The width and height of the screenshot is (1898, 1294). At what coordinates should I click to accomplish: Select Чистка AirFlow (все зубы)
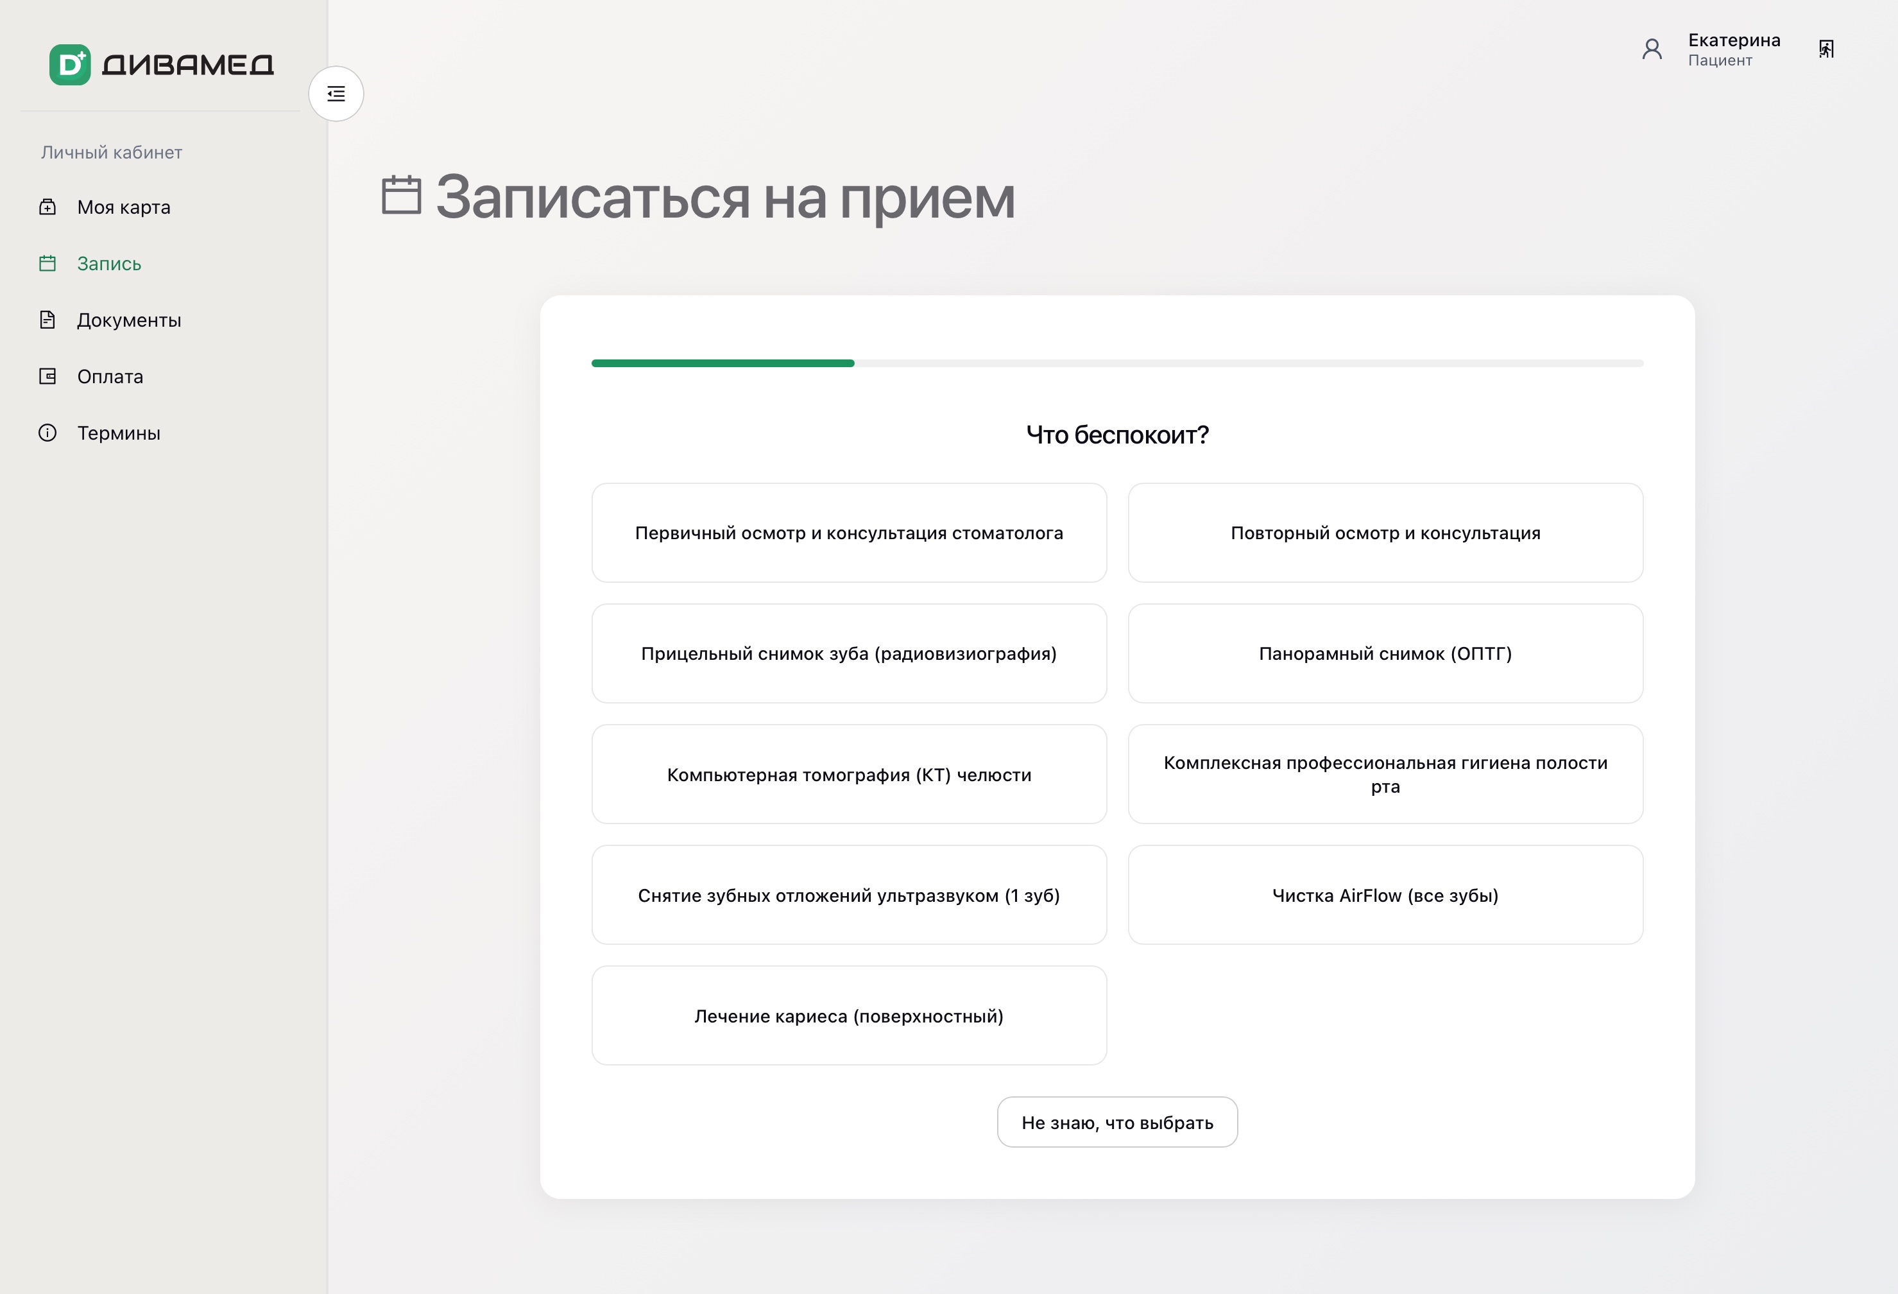1385,895
